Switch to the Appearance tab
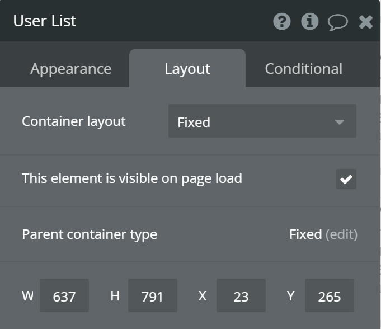Viewport: 381px width, 329px height. click(x=70, y=69)
